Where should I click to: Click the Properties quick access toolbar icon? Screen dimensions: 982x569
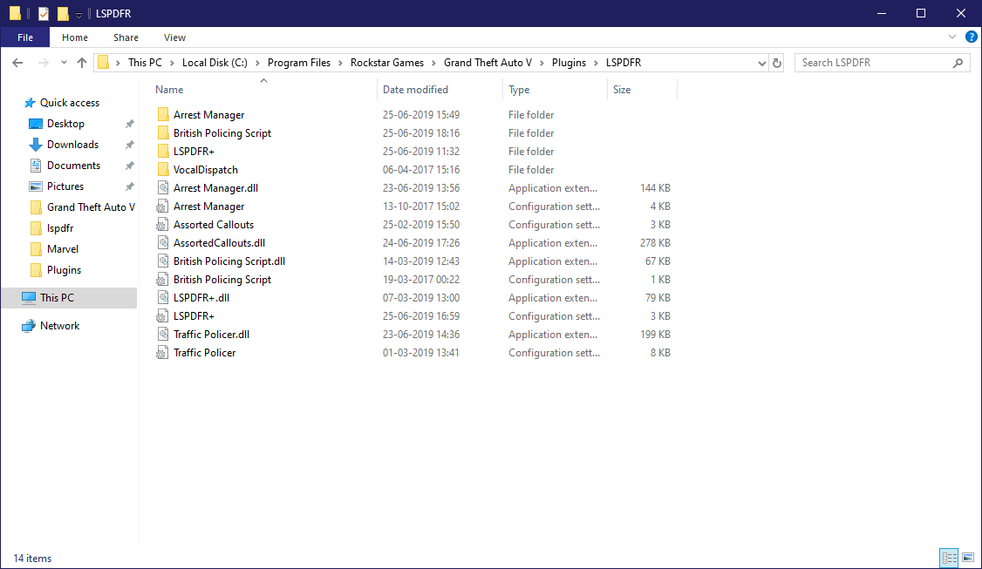tap(44, 13)
